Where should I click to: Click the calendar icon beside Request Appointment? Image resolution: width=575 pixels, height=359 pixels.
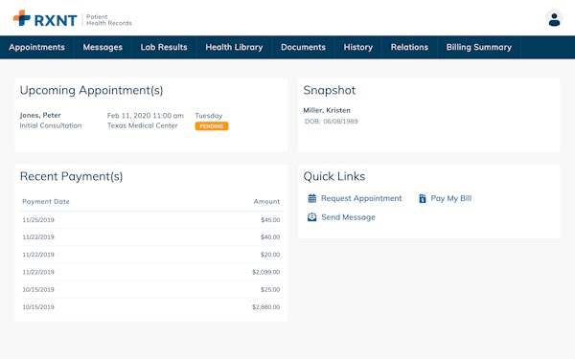click(x=312, y=198)
